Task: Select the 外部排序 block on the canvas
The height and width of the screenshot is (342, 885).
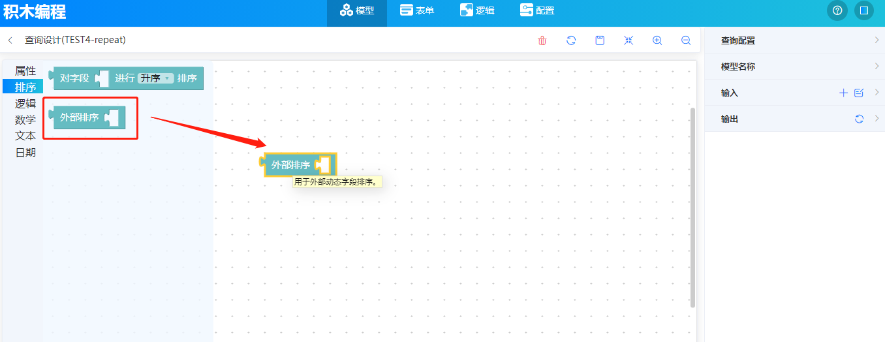Action: (298, 165)
